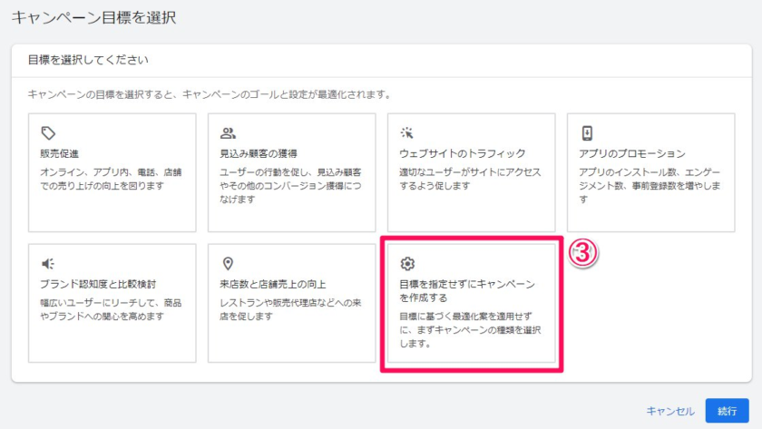Choose the 見込み顧客の獲得 goal title

point(259,153)
